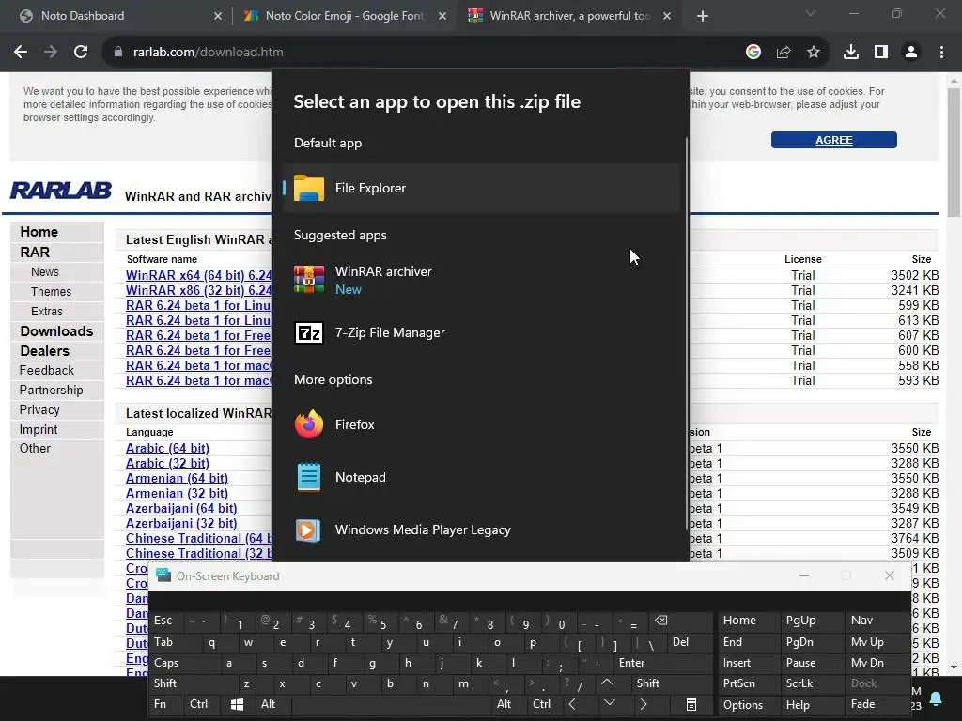Image resolution: width=962 pixels, height=721 pixels.
Task: Toggle Chrome side panel
Action: 881,53
